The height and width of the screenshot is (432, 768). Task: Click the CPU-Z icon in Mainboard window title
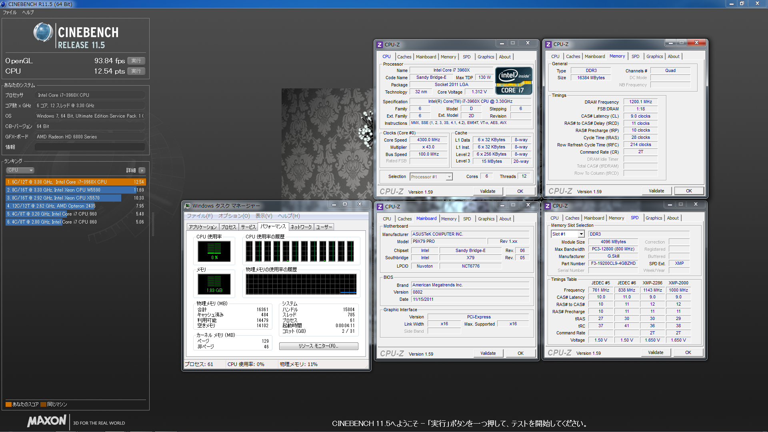380,207
